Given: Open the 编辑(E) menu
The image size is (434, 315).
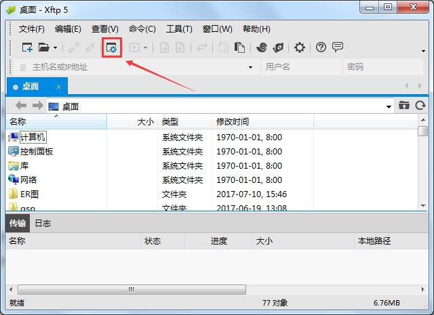Looking at the screenshot, I should coord(68,29).
